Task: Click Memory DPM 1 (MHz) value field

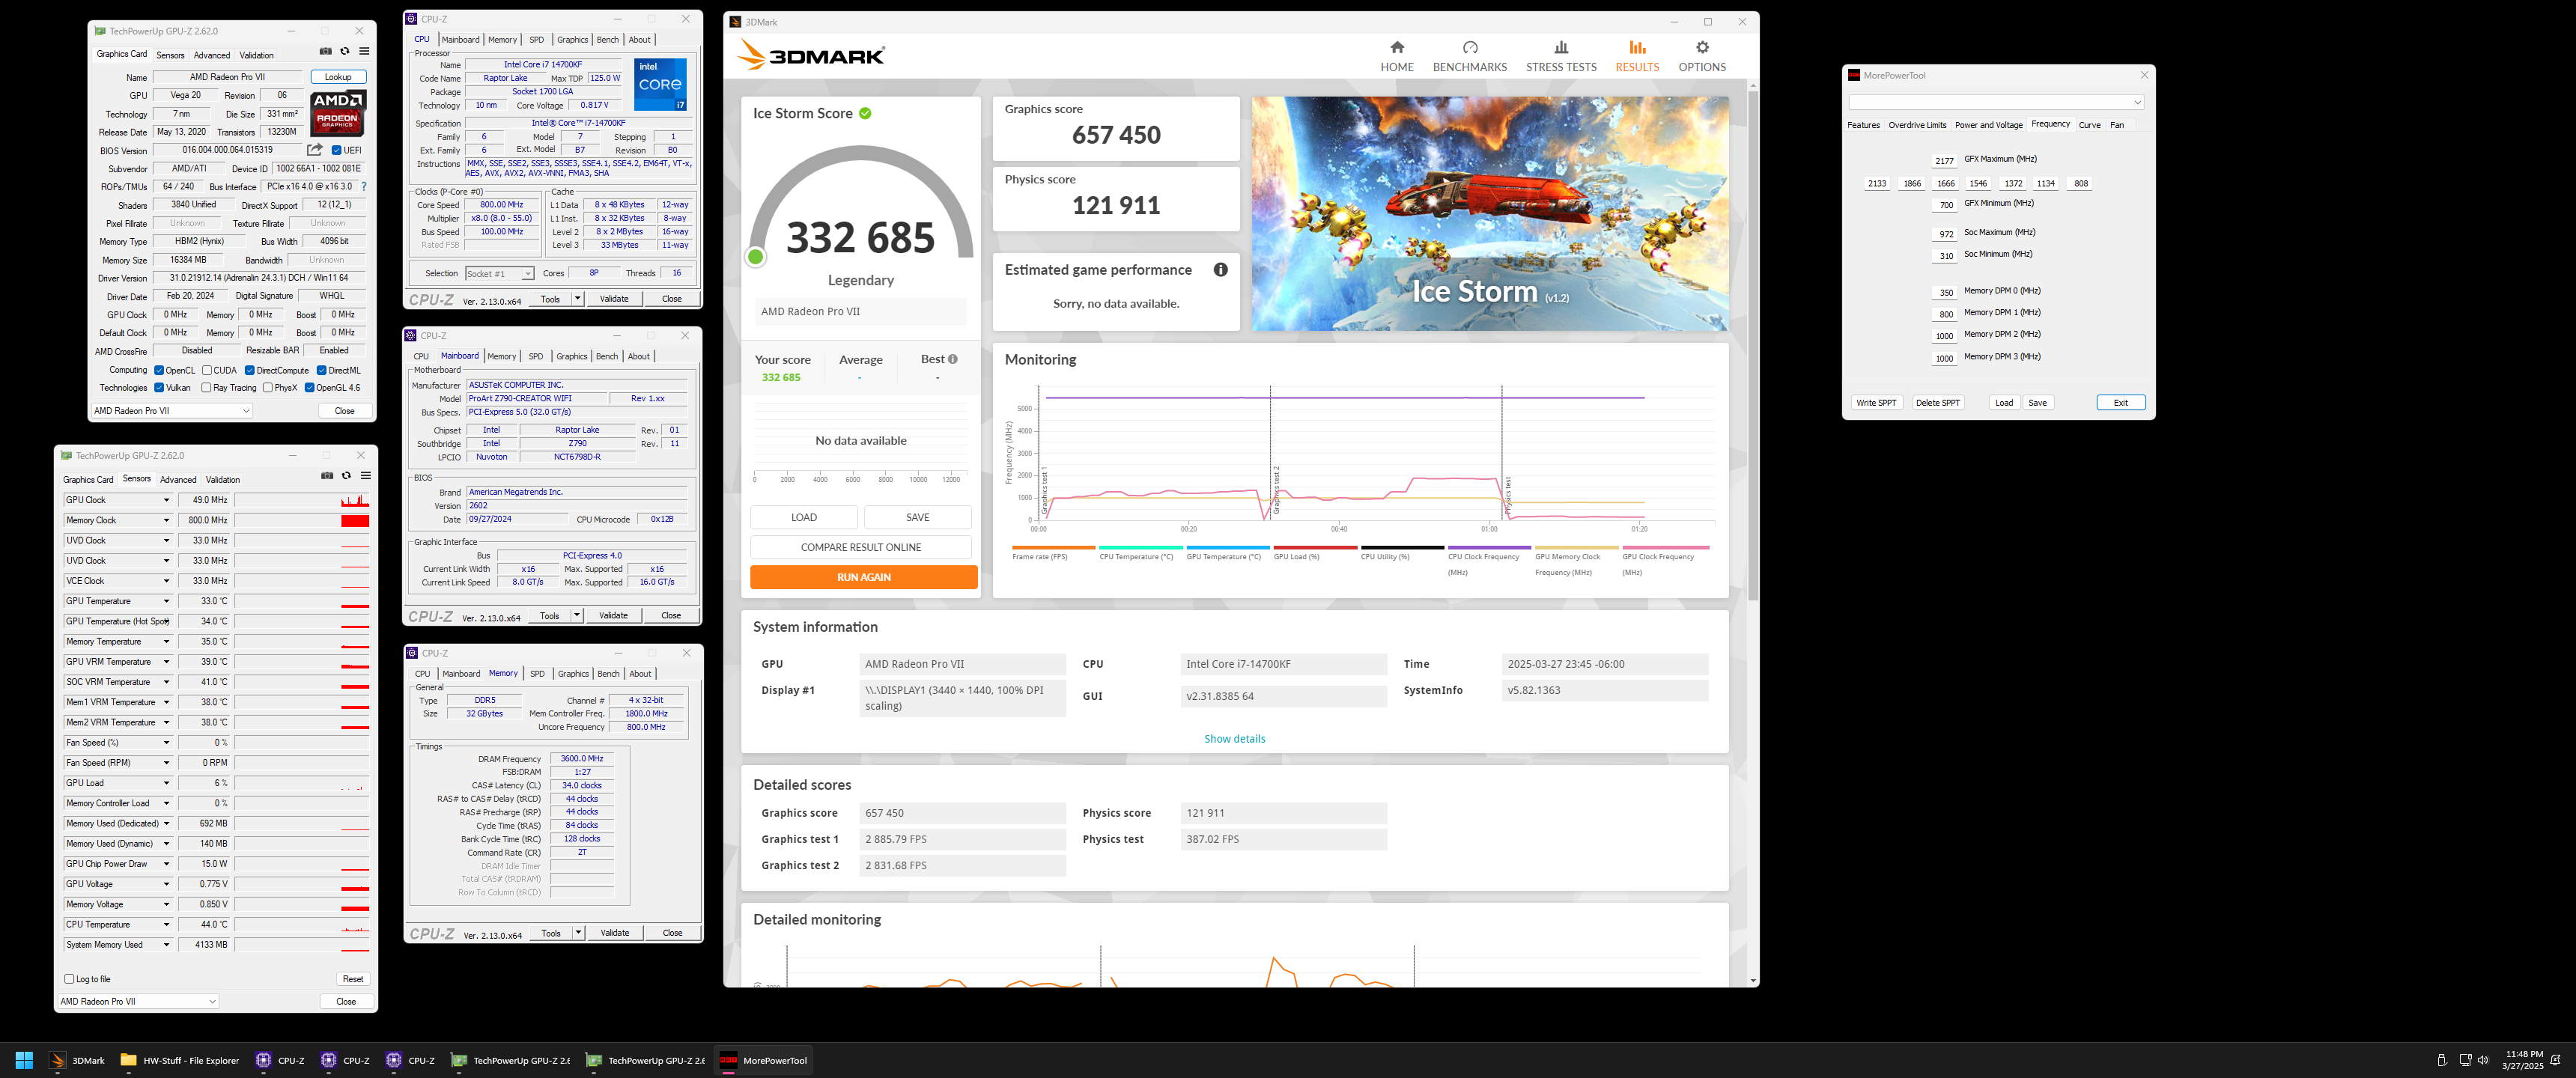Action: tap(1946, 314)
